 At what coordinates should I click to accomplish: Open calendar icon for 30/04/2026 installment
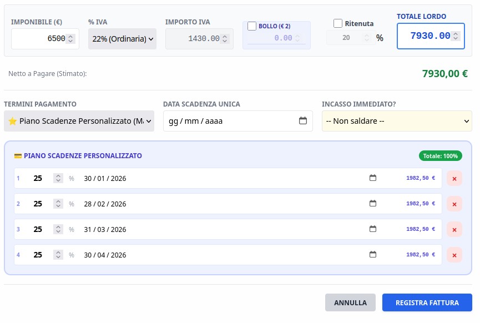[x=373, y=255]
